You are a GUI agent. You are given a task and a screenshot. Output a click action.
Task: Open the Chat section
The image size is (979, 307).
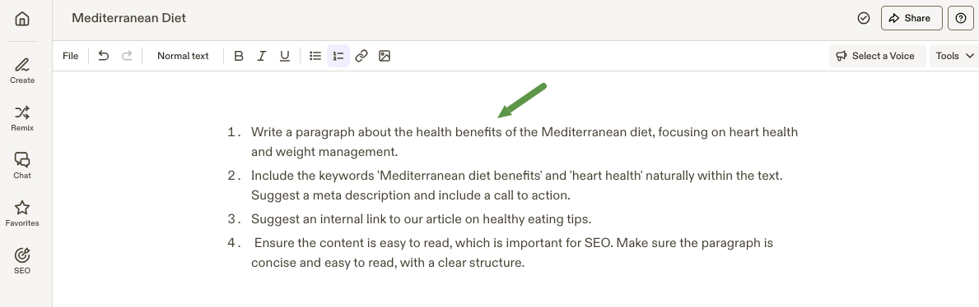pyautogui.click(x=22, y=165)
